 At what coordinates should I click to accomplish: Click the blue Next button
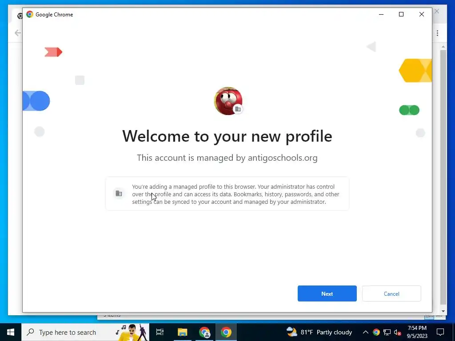[x=327, y=293]
